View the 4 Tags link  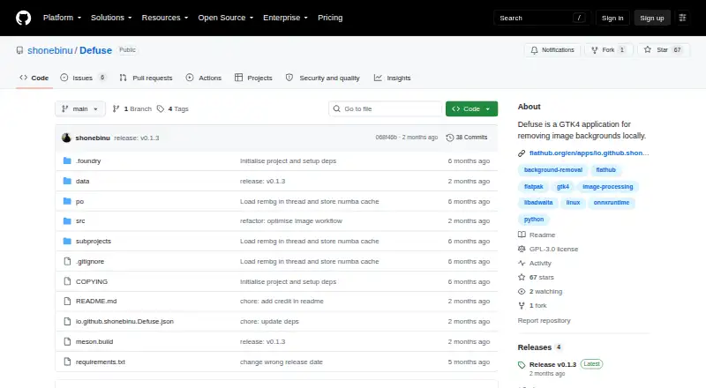(x=173, y=109)
